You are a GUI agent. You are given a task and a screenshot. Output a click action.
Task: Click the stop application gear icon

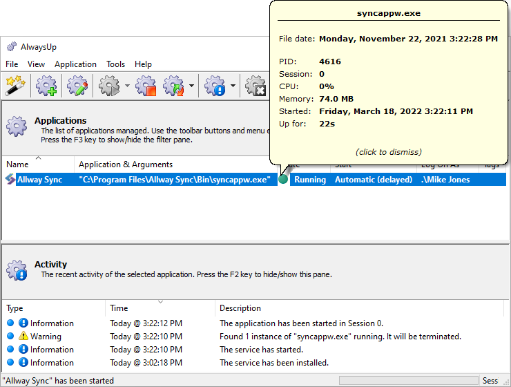point(146,86)
